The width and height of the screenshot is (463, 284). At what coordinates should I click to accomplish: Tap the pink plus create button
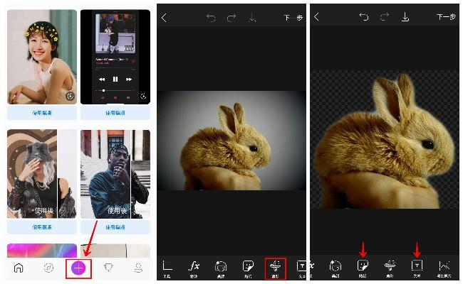pyautogui.click(x=77, y=268)
